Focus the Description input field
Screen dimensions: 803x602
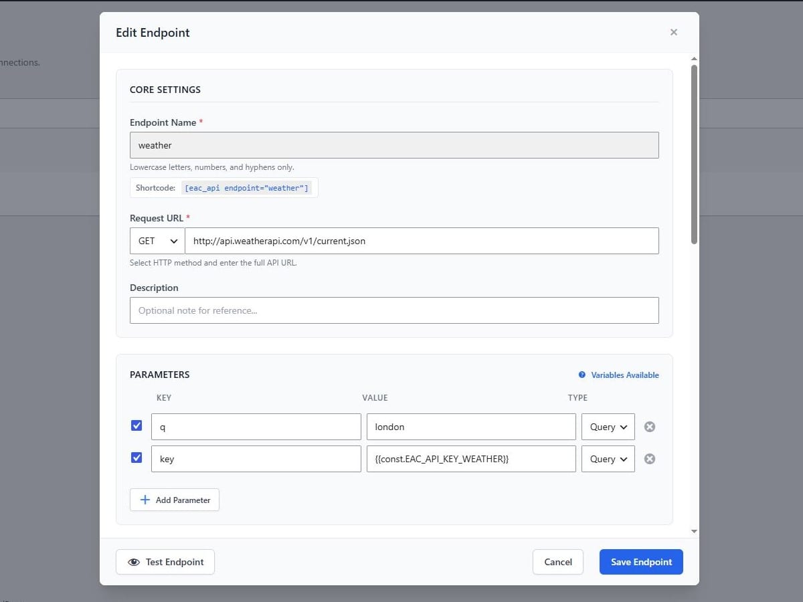(x=394, y=310)
